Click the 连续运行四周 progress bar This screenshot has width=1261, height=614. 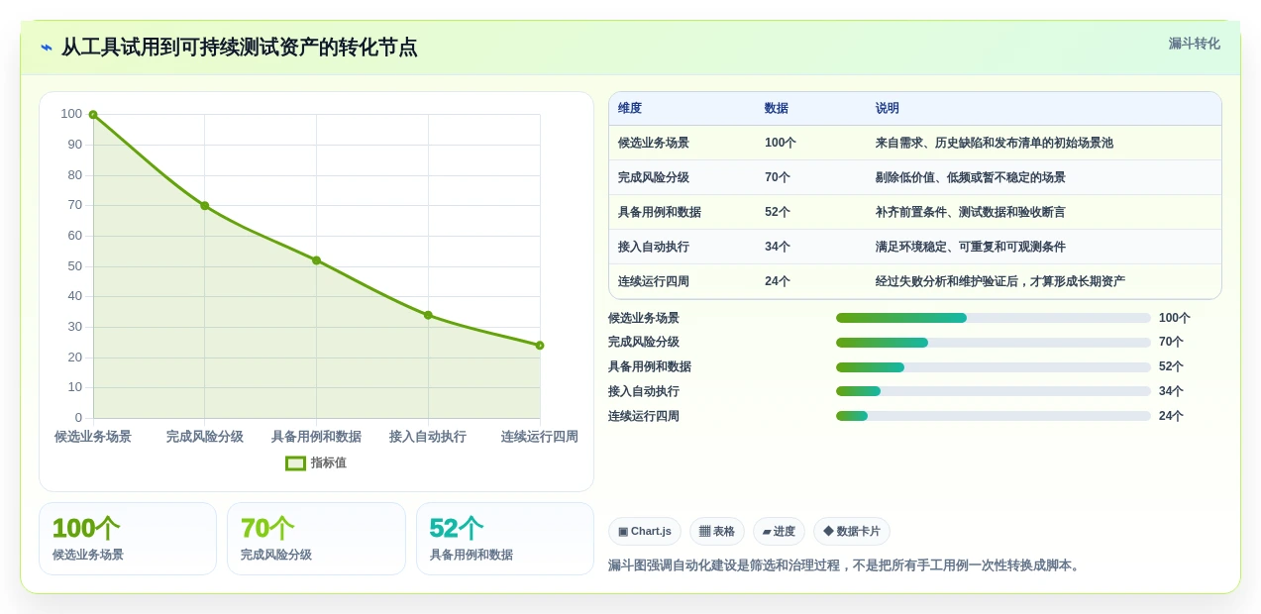tap(994, 416)
